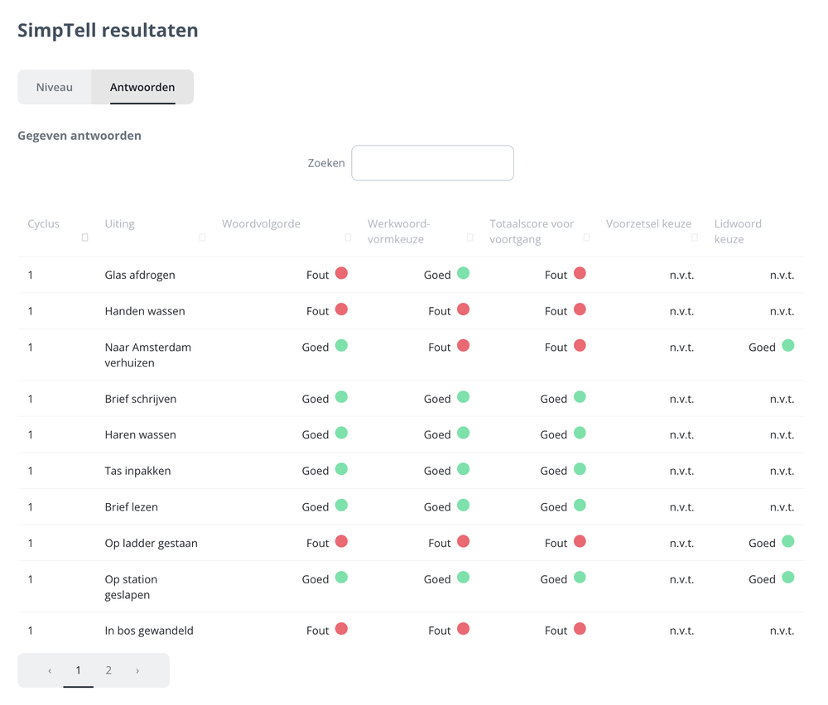The width and height of the screenshot is (828, 705).
Task: Select the Handen wassen row text
Action: tap(145, 311)
